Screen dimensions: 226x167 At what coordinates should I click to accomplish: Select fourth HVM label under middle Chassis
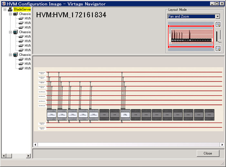pos(28,50)
